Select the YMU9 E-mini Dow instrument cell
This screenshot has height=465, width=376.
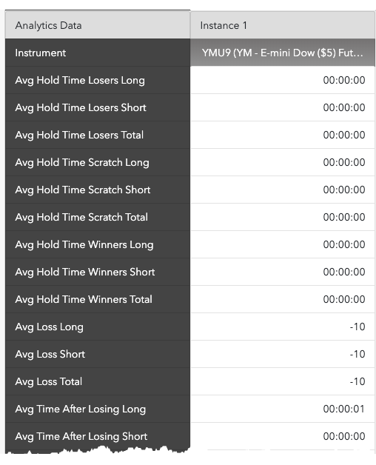pyautogui.click(x=283, y=53)
